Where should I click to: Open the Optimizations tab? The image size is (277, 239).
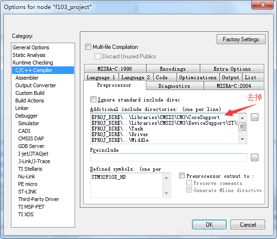pyautogui.click(x=198, y=77)
